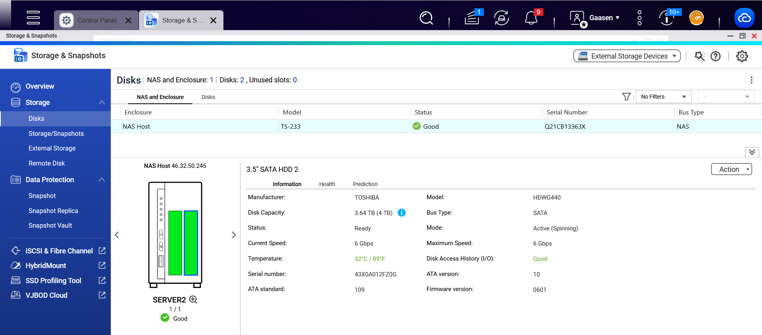The image size is (762, 335).
Task: Switch to the Health tab
Action: coord(327,184)
